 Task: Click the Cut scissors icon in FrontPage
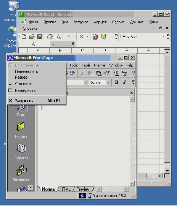pos(82,73)
